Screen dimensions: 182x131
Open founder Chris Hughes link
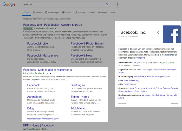click(x=140, y=91)
